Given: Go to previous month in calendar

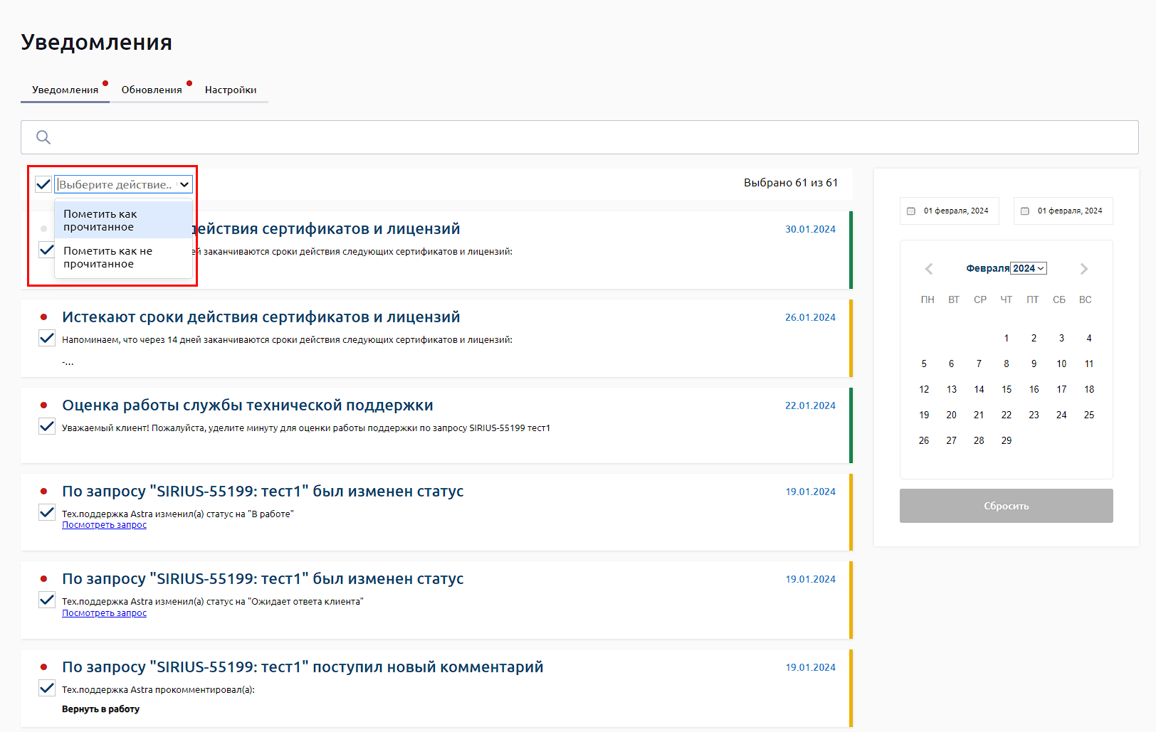Looking at the screenshot, I should [928, 269].
